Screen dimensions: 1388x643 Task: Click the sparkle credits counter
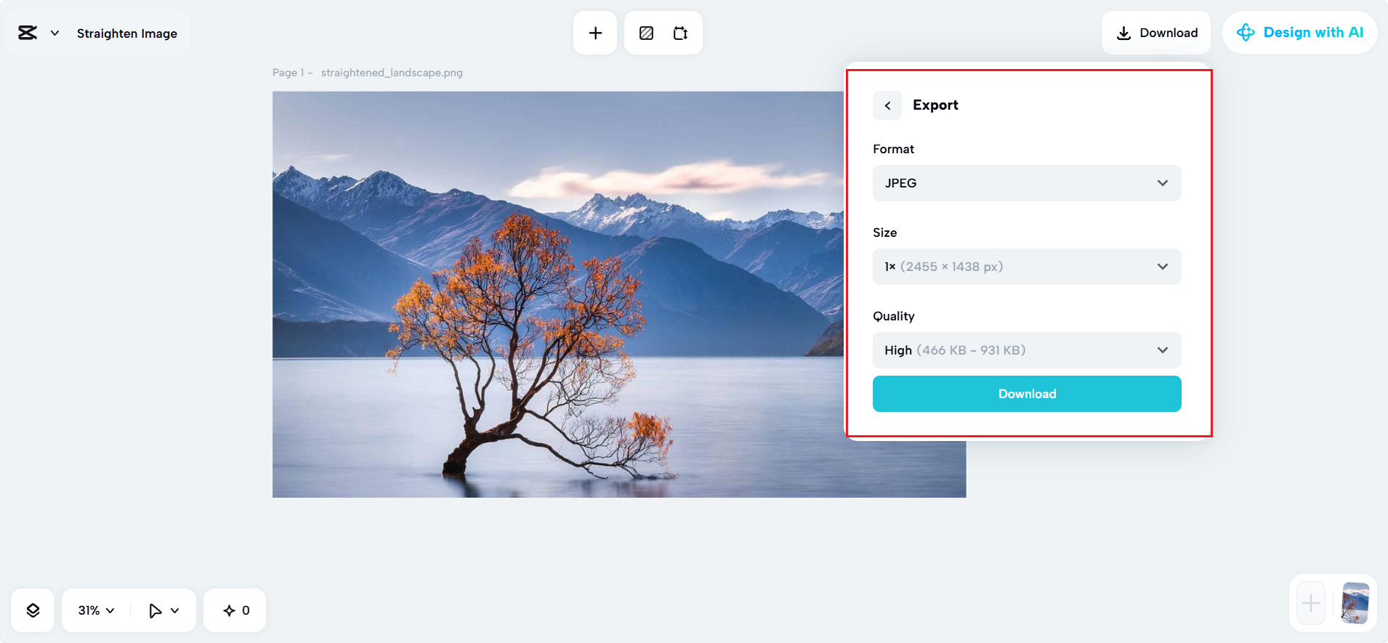click(235, 610)
